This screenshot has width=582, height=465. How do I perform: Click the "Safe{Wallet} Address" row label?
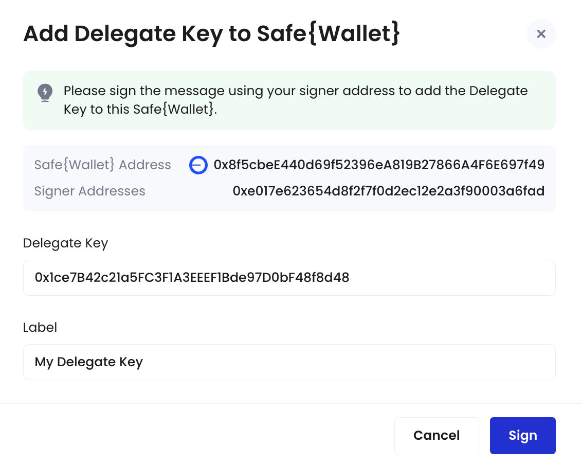coord(102,165)
